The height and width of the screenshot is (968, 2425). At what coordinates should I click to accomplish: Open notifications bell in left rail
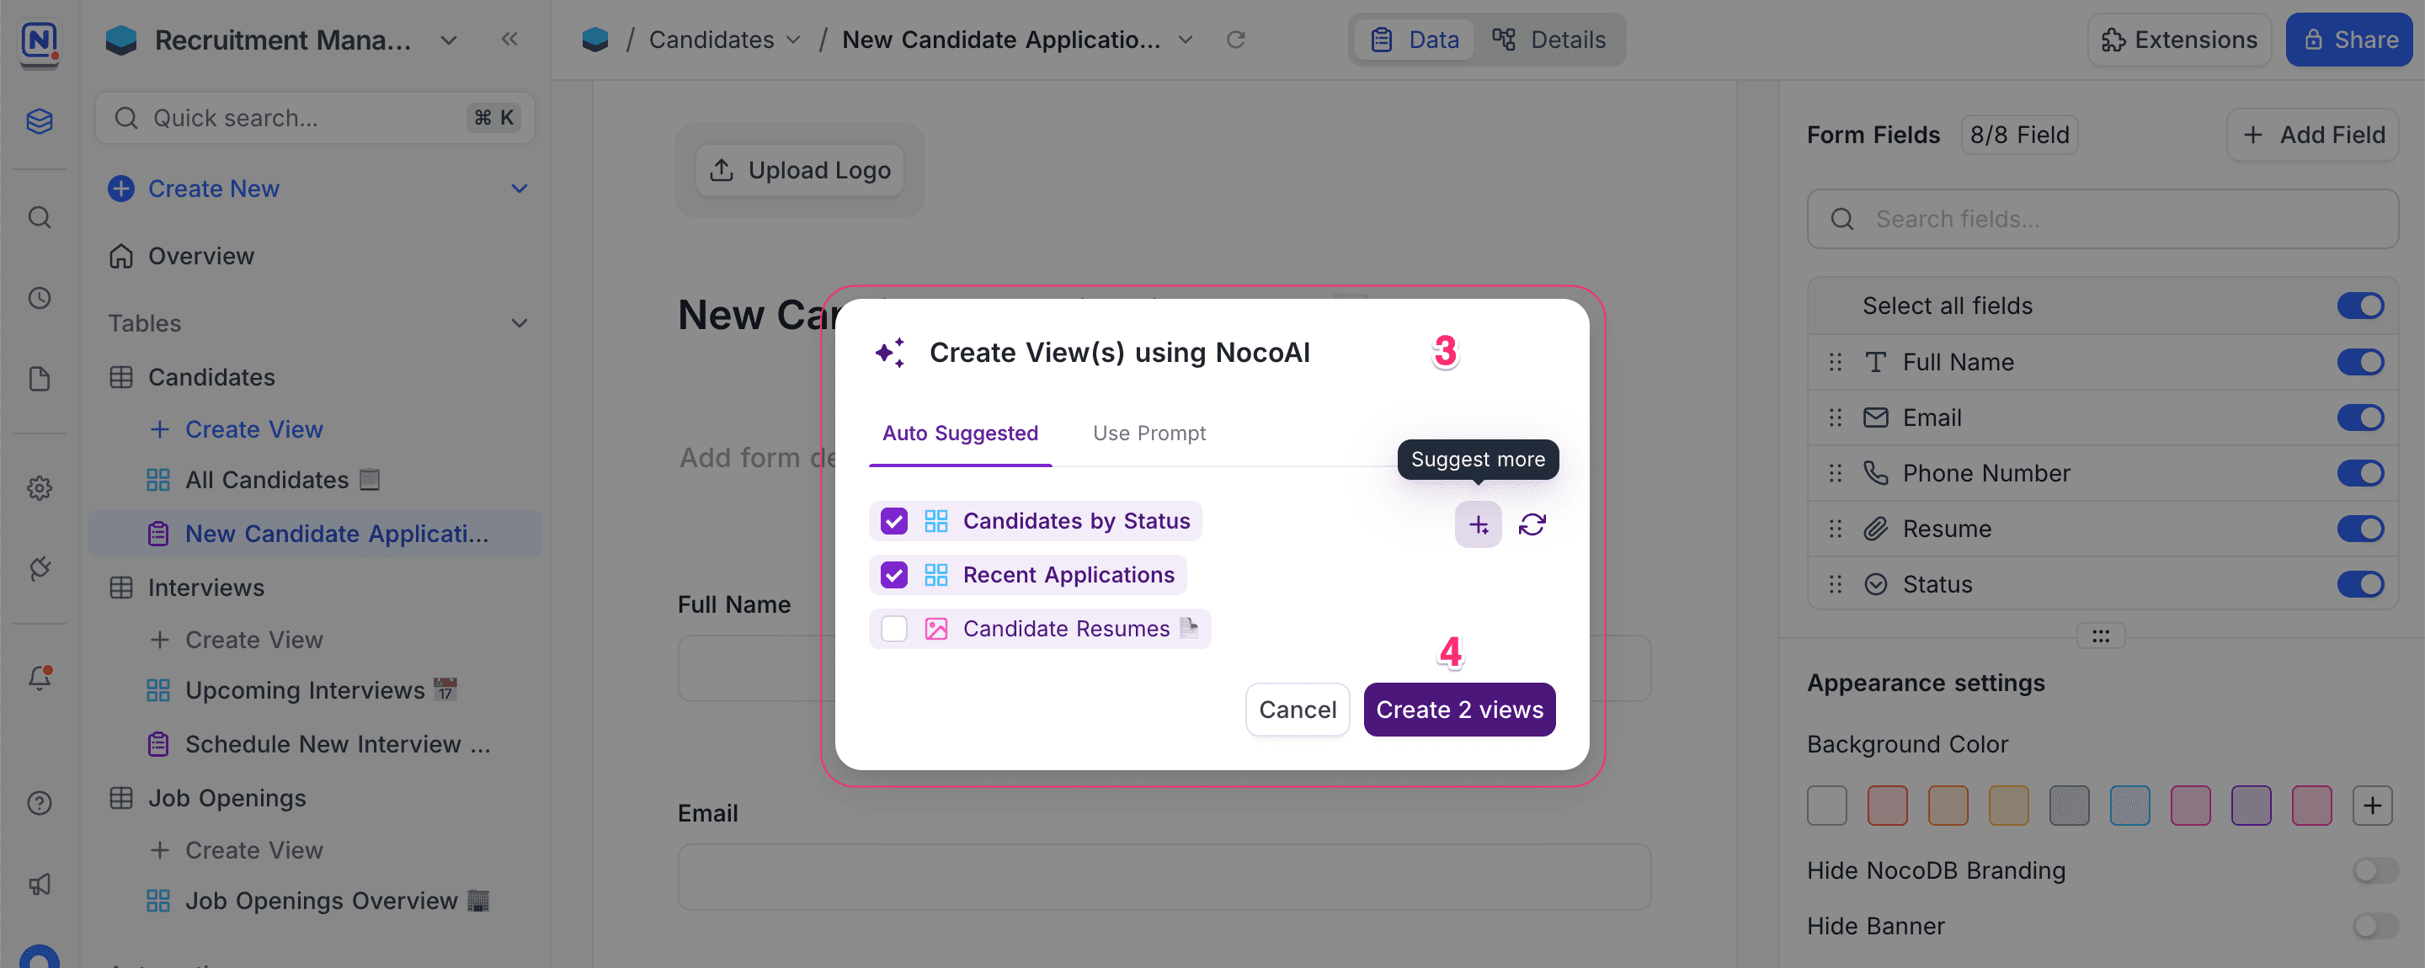(40, 678)
